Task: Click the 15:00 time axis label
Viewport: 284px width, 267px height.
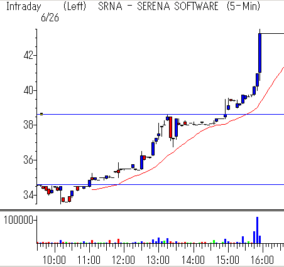Action: coord(227,260)
